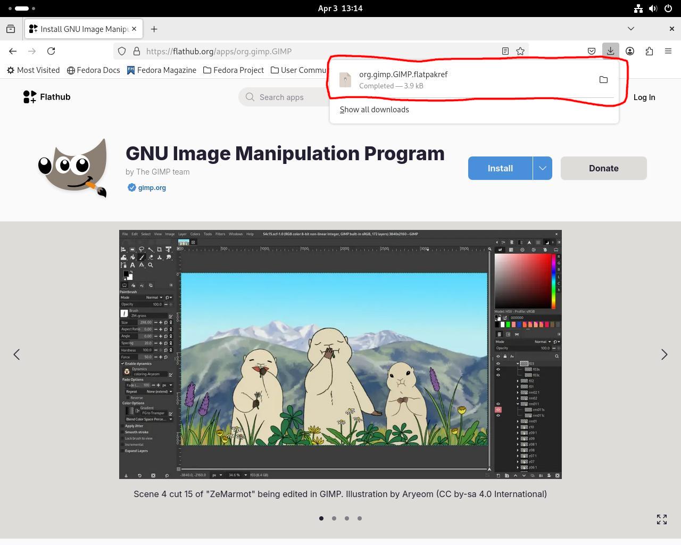
Task: Open the volume icon in top bar
Action: click(653, 9)
